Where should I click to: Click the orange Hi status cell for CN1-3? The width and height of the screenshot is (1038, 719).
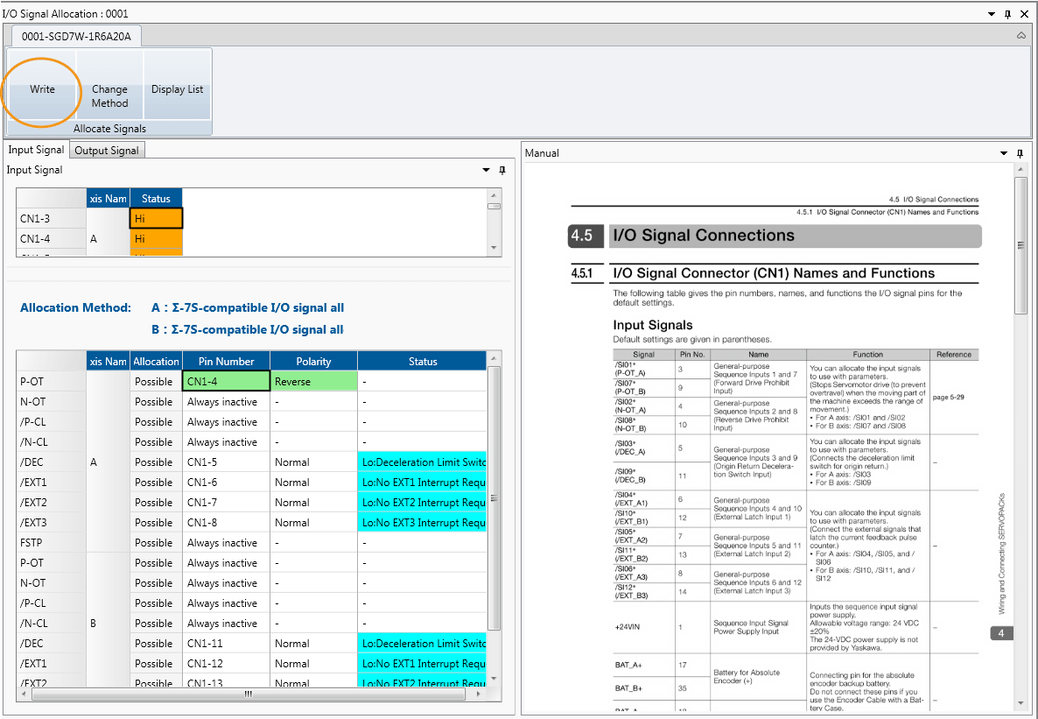click(156, 219)
